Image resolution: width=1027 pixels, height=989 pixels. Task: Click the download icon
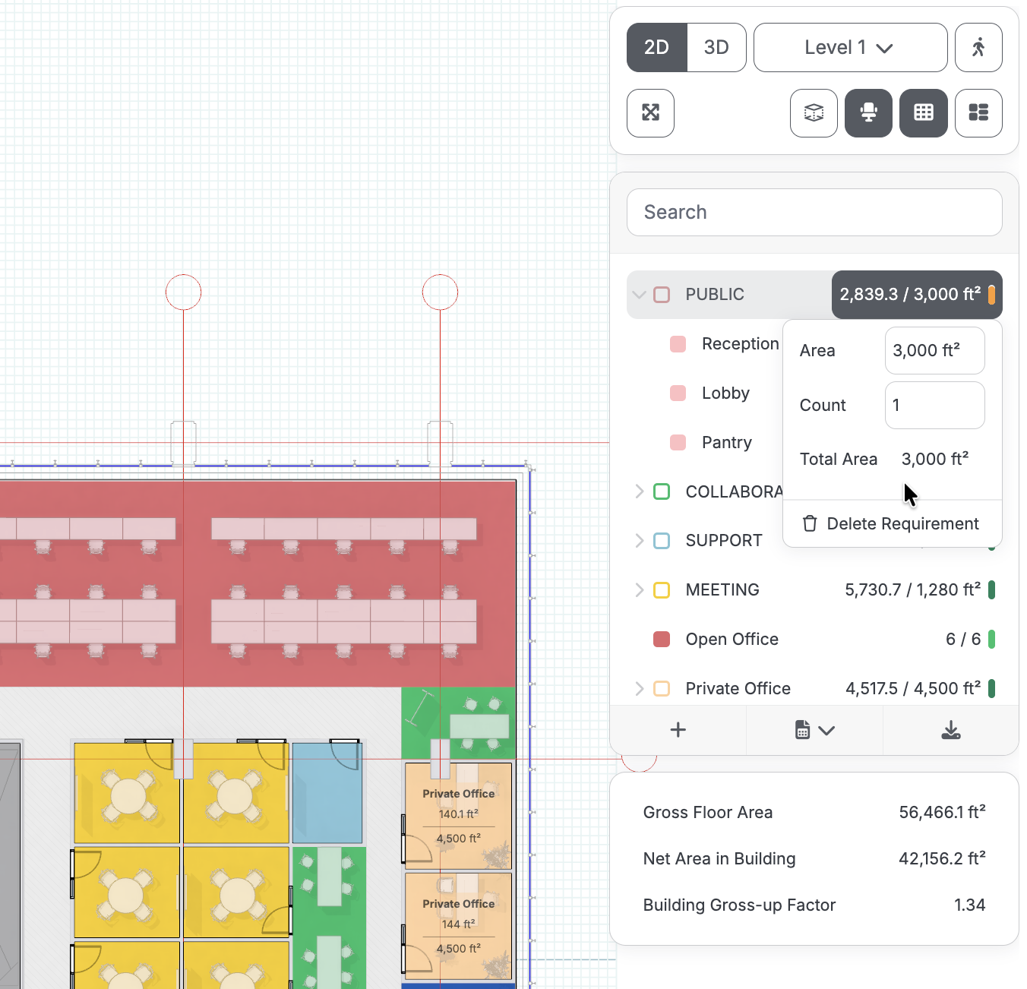(x=951, y=730)
